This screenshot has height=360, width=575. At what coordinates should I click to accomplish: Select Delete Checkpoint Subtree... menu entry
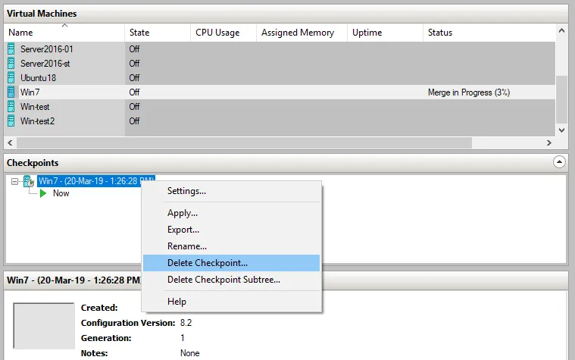(x=223, y=280)
